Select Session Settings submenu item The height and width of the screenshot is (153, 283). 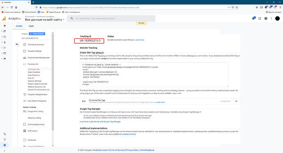34,81
